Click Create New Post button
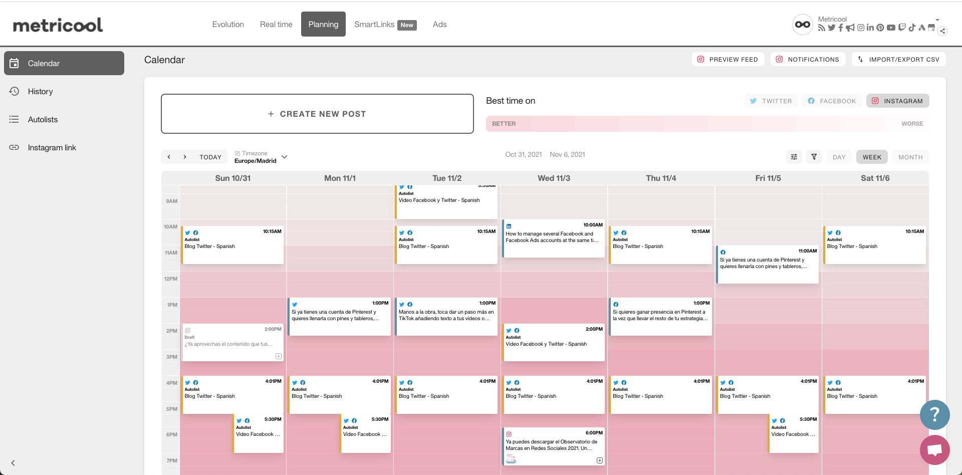The height and width of the screenshot is (475, 962). tap(317, 114)
